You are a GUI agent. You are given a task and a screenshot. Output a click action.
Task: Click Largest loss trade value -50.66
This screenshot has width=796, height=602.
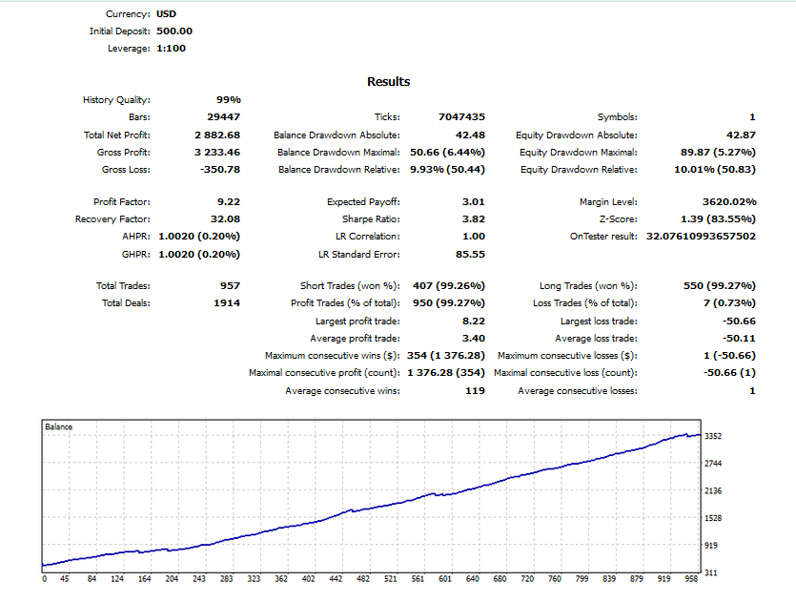point(739,322)
